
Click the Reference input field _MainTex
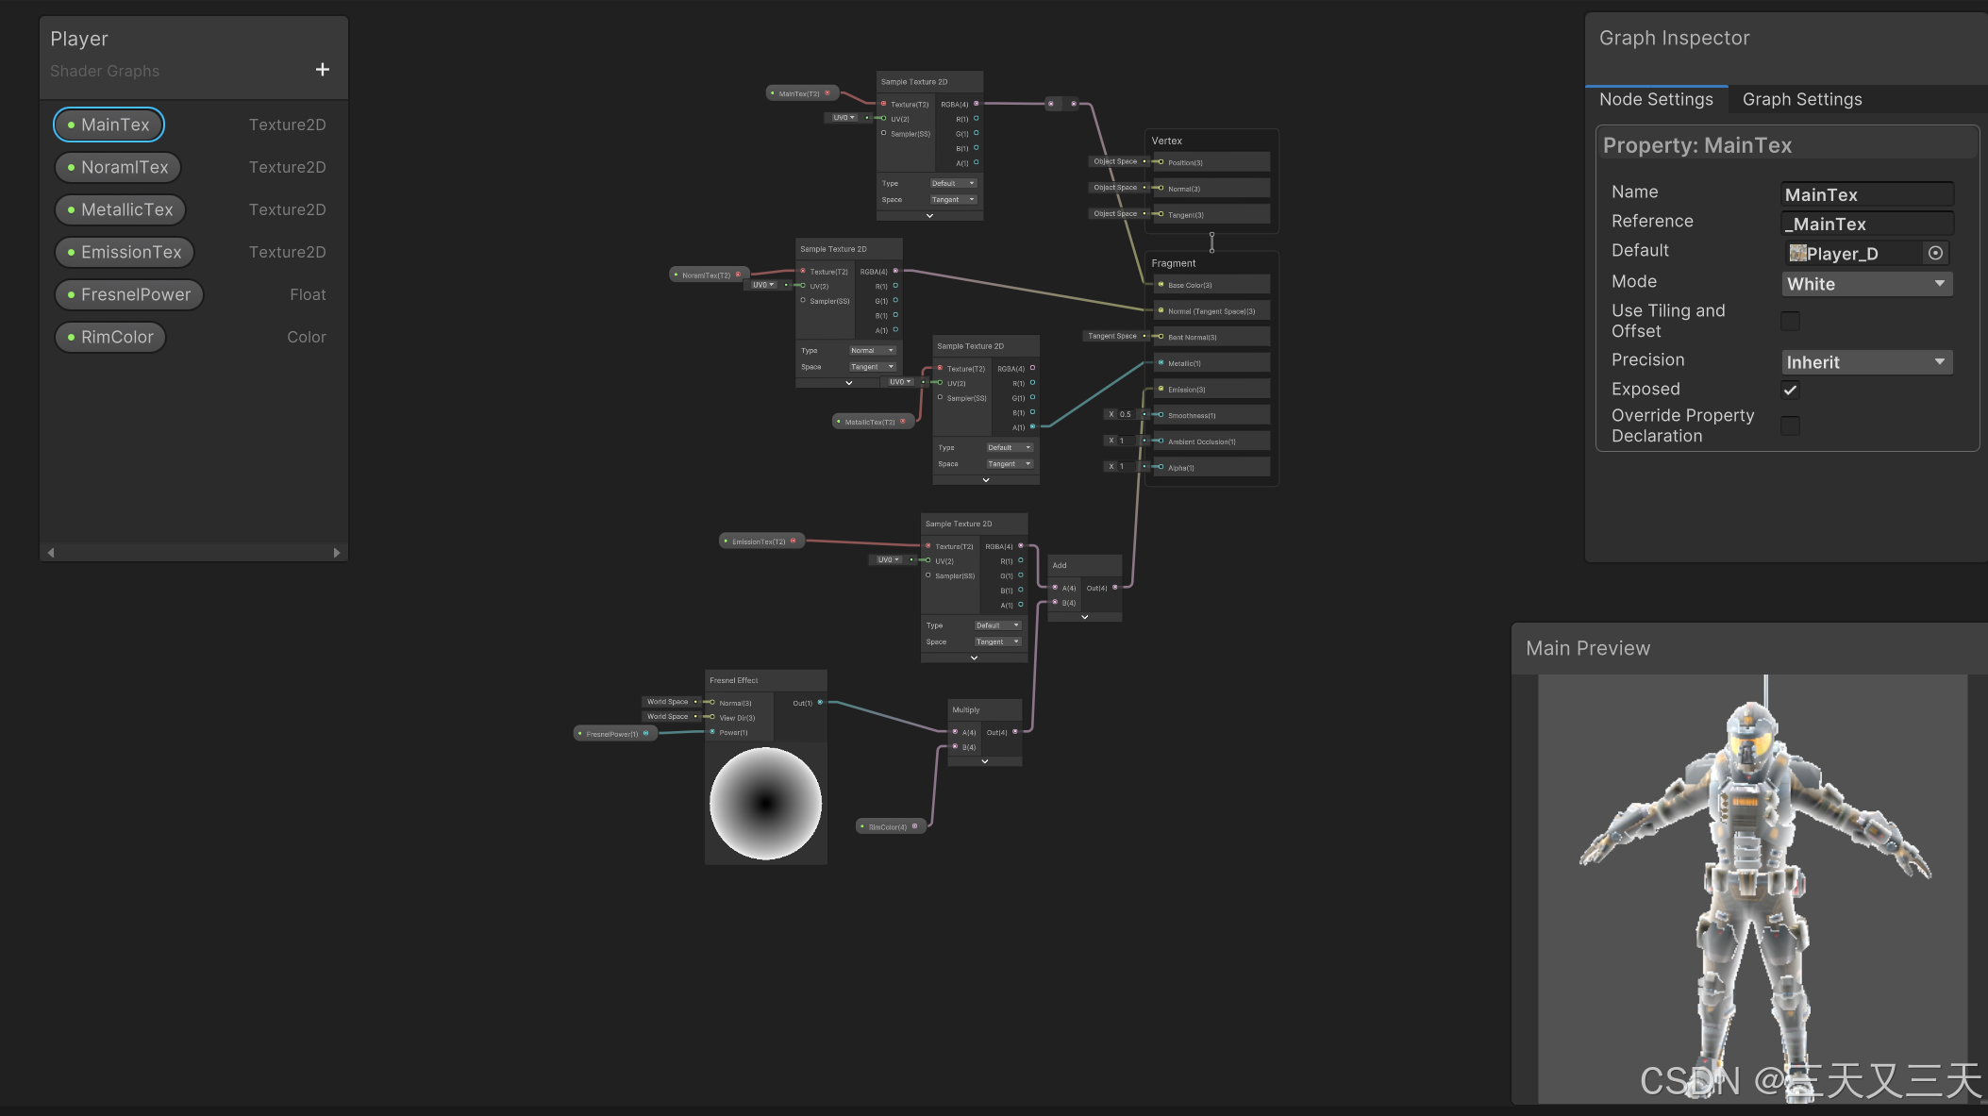pos(1865,224)
